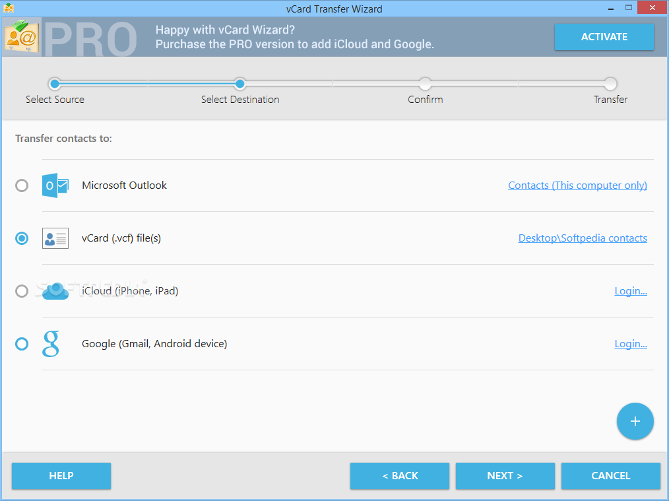Click the Google 'g' logo icon

(x=51, y=344)
